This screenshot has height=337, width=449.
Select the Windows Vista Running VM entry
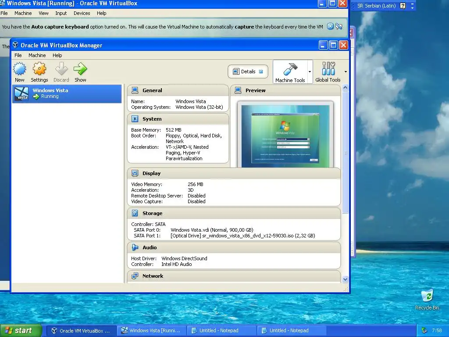point(67,93)
